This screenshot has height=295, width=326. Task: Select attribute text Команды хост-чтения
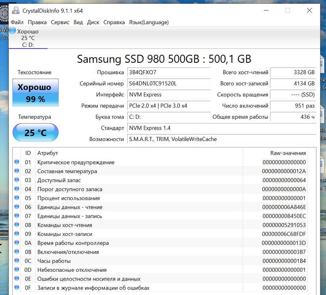click(x=65, y=225)
